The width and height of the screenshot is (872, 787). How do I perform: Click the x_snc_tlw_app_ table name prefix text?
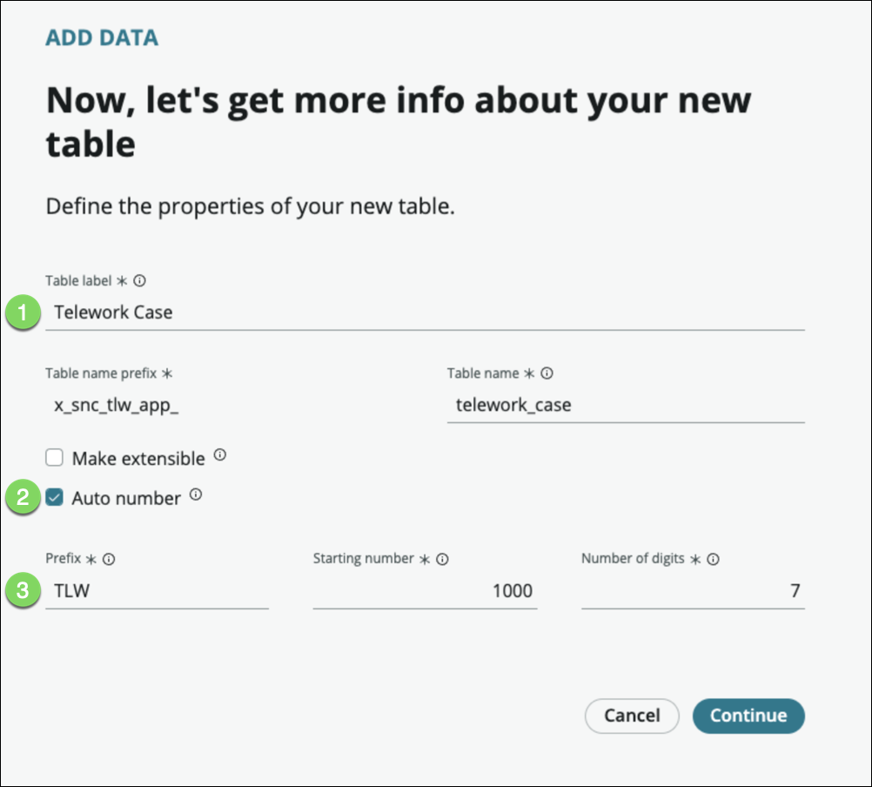[x=116, y=405]
